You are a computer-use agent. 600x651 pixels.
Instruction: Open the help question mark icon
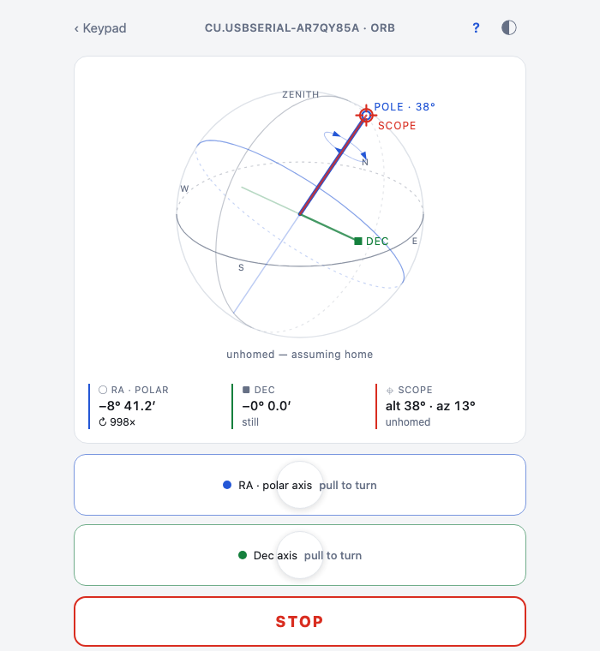pyautogui.click(x=477, y=27)
